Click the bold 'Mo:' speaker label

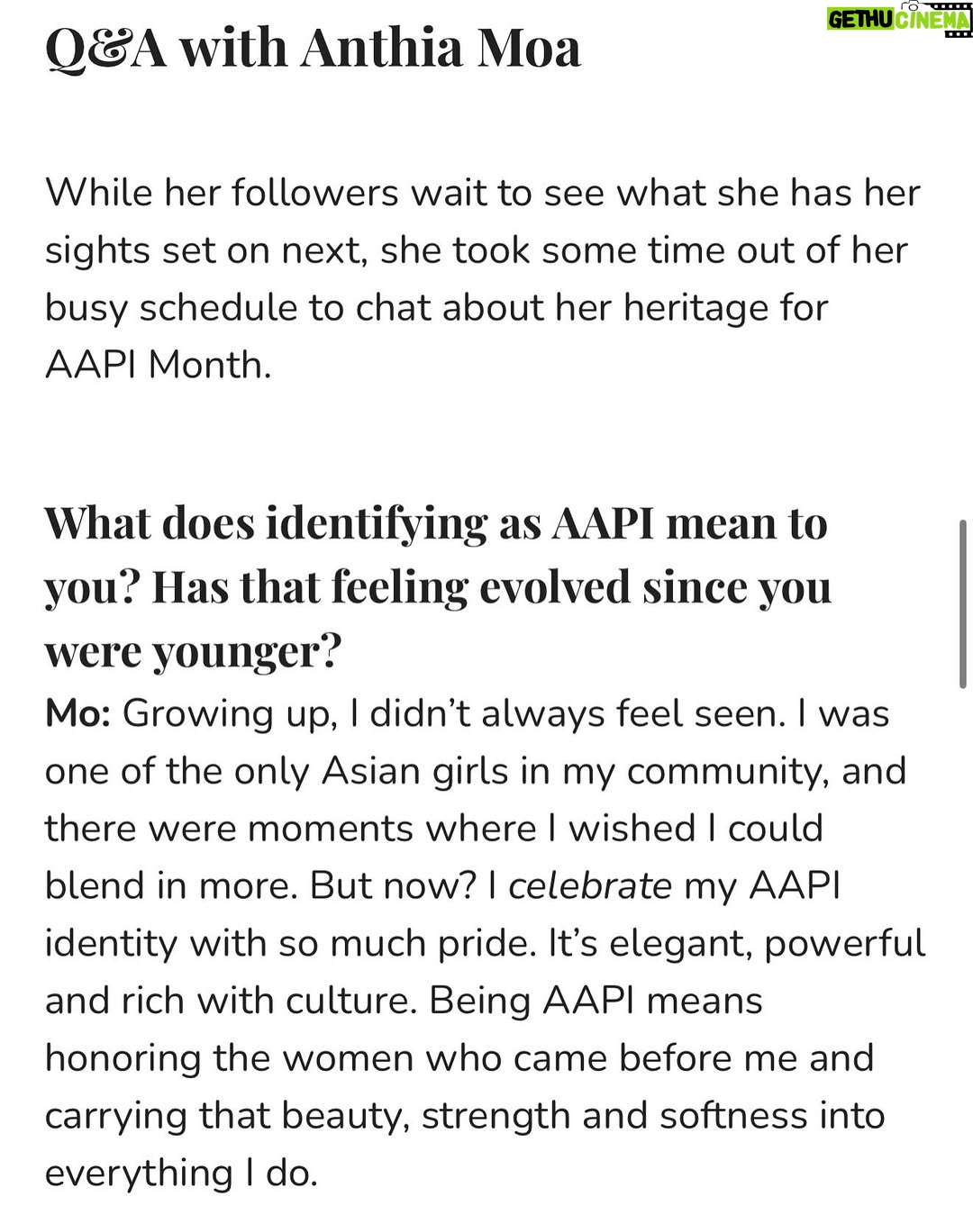coord(77,713)
